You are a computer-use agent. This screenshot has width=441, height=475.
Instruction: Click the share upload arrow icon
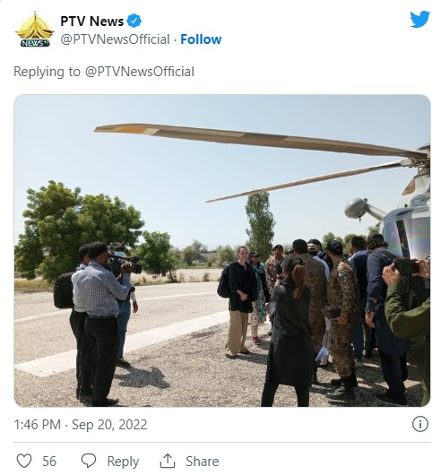pyautogui.click(x=168, y=461)
